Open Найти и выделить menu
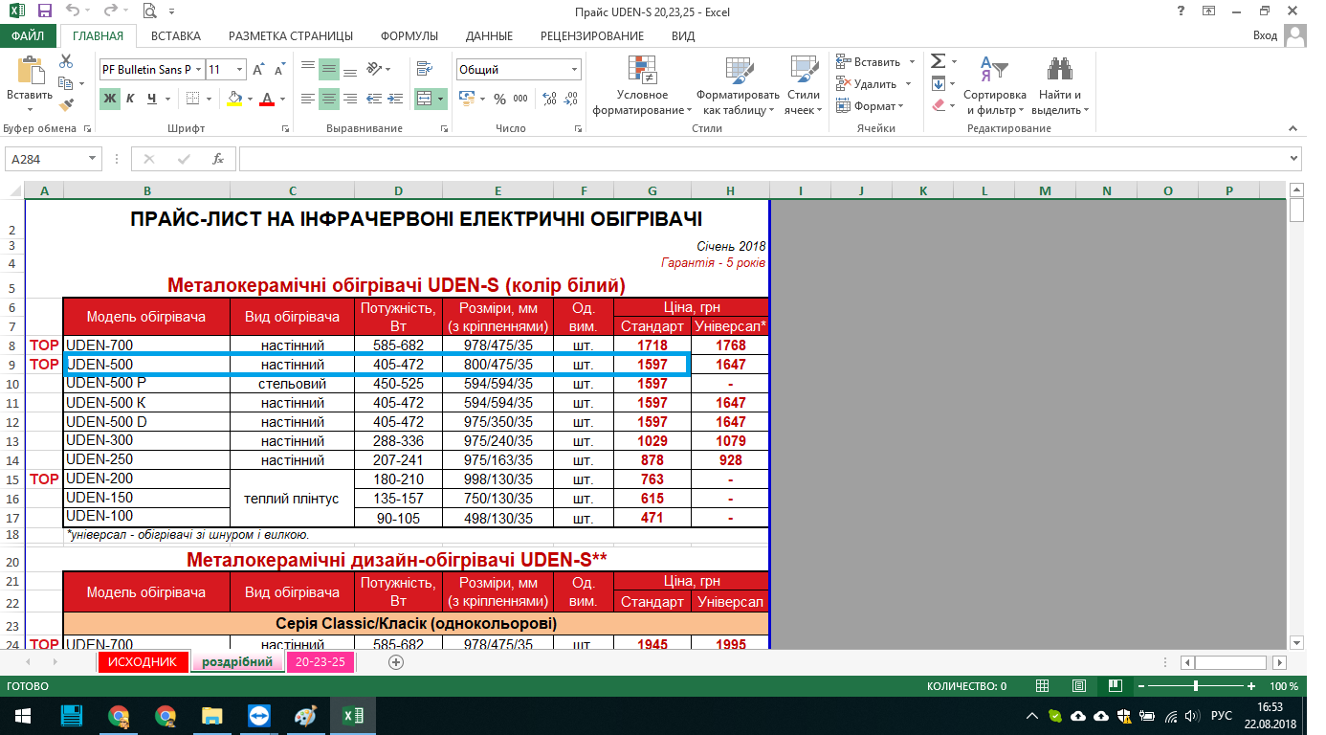The height and width of the screenshot is (735, 1326). [1060, 85]
